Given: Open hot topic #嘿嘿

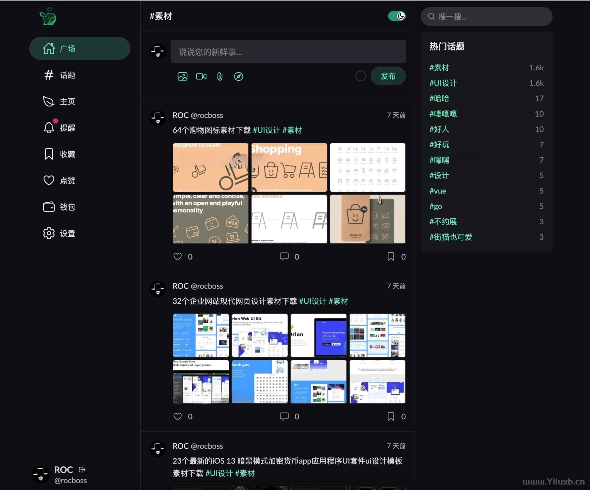Looking at the screenshot, I should pyautogui.click(x=439, y=160).
